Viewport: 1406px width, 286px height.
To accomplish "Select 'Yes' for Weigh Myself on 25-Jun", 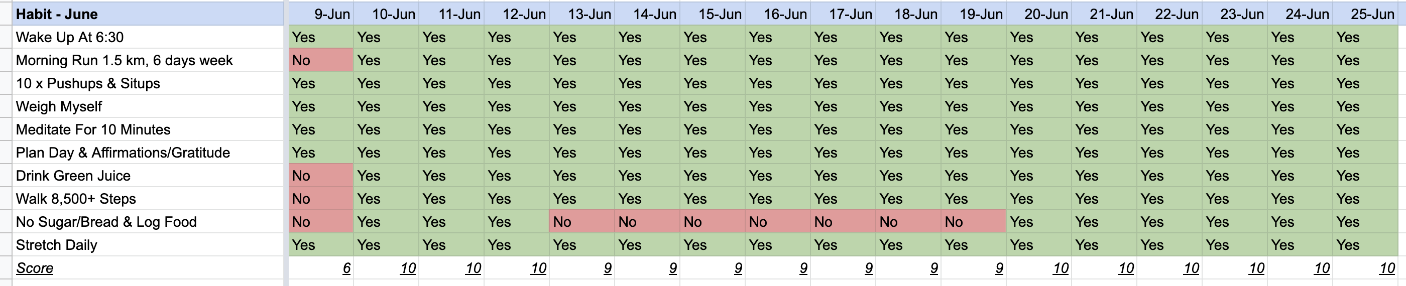I will click(1365, 106).
